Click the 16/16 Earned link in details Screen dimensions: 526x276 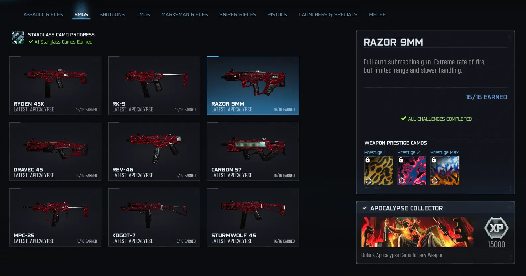tap(486, 97)
